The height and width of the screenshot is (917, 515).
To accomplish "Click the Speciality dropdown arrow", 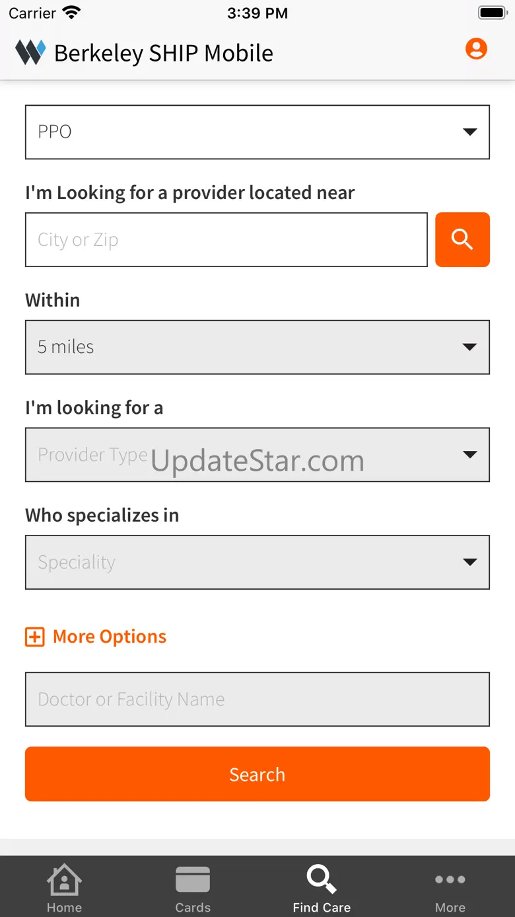I will (470, 563).
